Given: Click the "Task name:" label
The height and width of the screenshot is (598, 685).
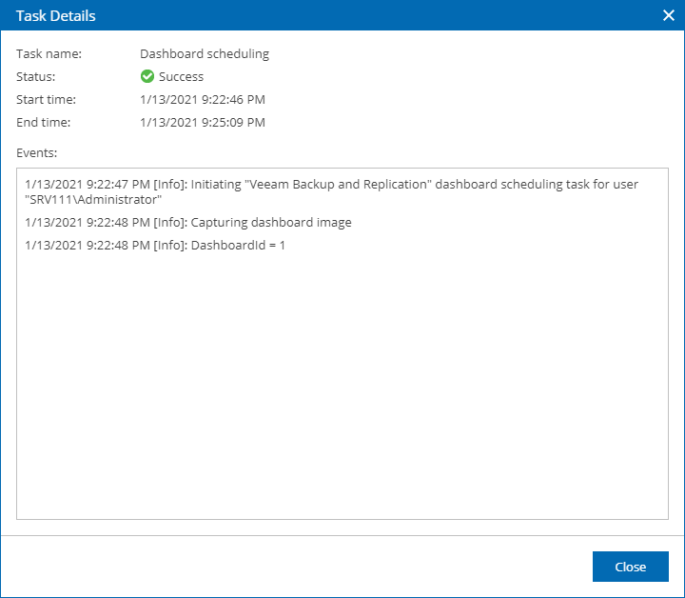Looking at the screenshot, I should pos(49,53).
